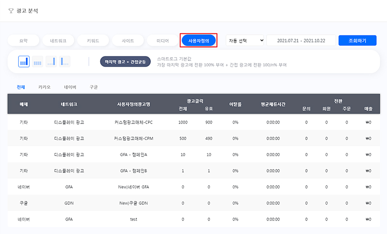Viewport: 387px width, 234px height.
Task: Filter by the 카카오 tab
Action: point(45,87)
